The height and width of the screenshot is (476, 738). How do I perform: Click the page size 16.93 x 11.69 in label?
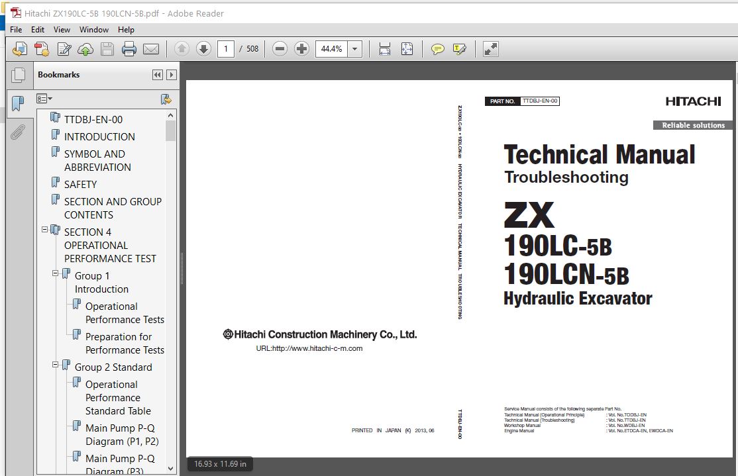pos(220,464)
